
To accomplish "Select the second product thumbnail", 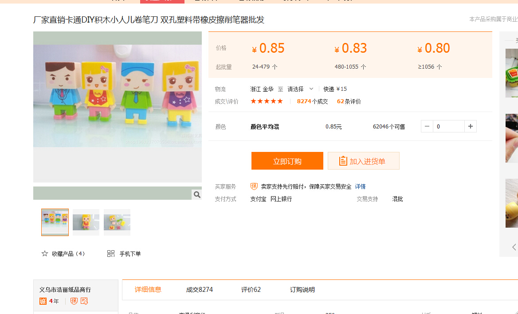I will pos(86,222).
